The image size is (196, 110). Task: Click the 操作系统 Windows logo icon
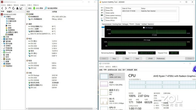click(4, 39)
